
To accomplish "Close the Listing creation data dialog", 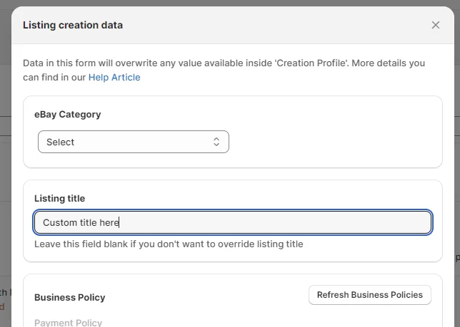I will pos(436,25).
